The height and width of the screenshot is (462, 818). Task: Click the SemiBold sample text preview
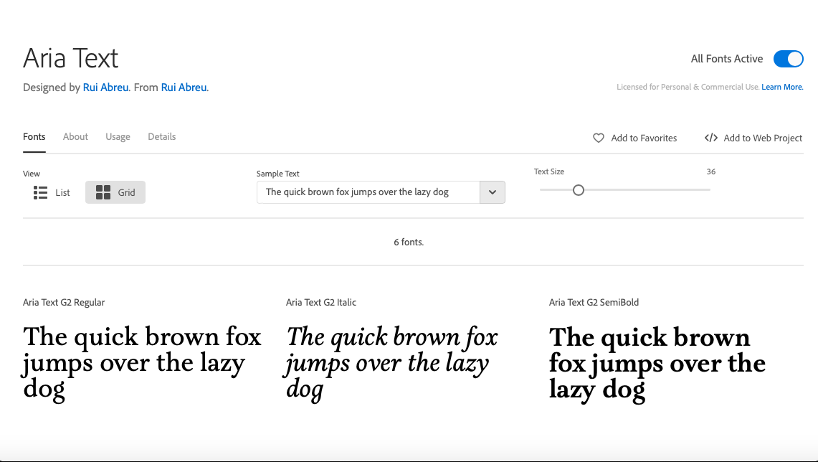coord(656,362)
